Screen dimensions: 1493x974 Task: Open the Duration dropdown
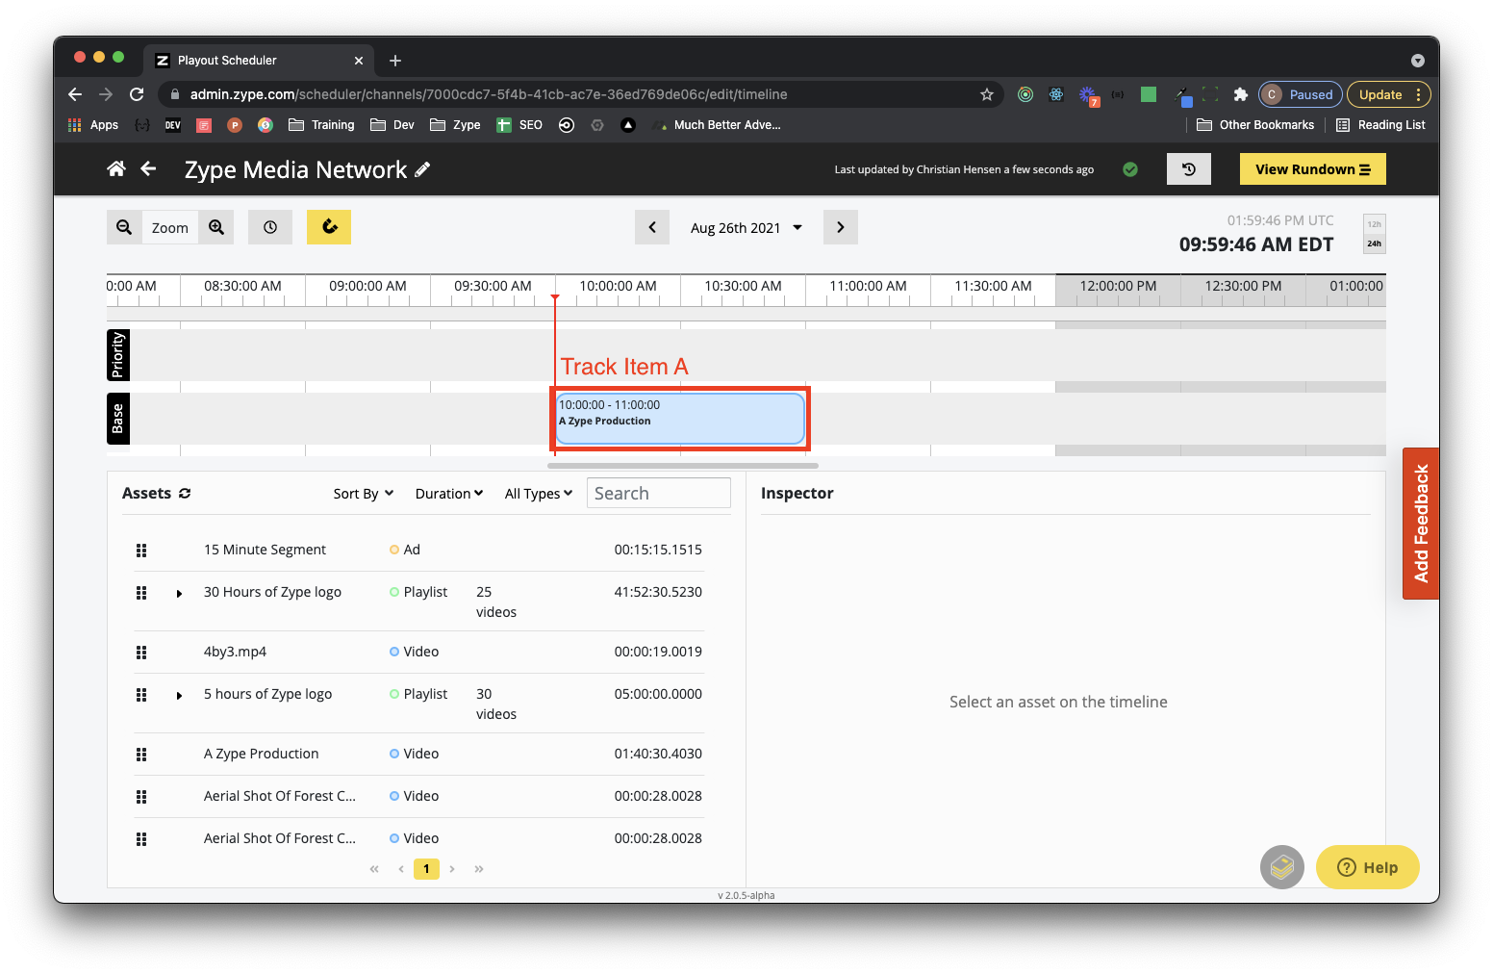[x=449, y=494]
